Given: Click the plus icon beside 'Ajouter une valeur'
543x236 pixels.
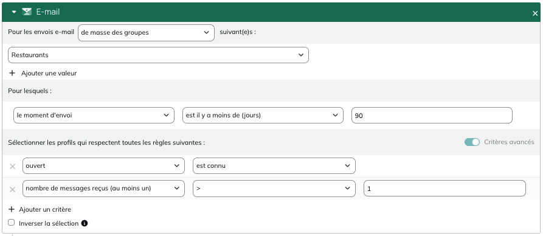Looking at the screenshot, I should coord(12,73).
